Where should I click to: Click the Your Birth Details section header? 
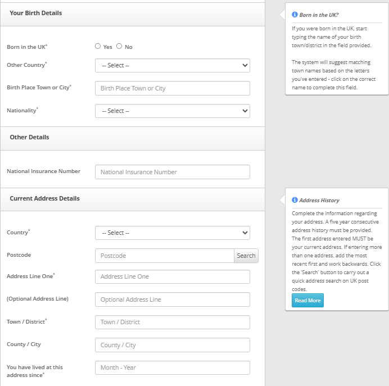coord(36,13)
